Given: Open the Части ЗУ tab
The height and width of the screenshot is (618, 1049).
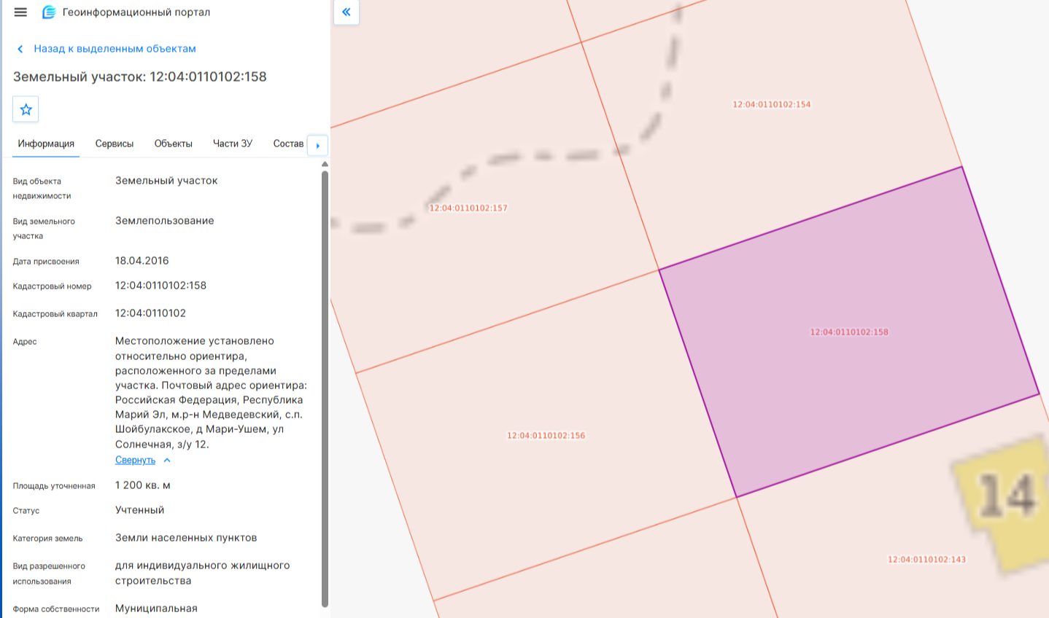Looking at the screenshot, I should pos(233,144).
